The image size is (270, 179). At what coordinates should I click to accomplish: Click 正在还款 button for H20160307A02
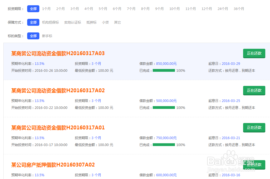point(254,165)
